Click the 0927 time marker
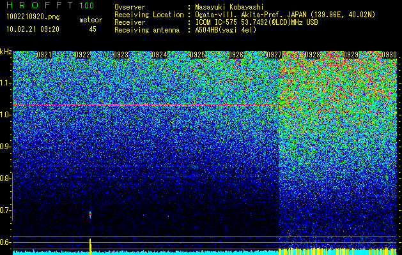The width and height of the screenshot is (402, 255). pyautogui.click(x=274, y=55)
